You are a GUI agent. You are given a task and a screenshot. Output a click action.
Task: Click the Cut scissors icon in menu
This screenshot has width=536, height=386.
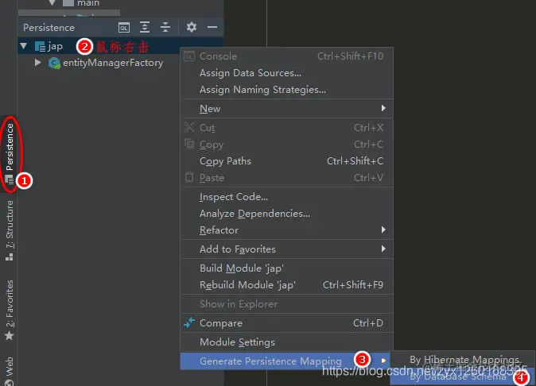click(x=189, y=127)
